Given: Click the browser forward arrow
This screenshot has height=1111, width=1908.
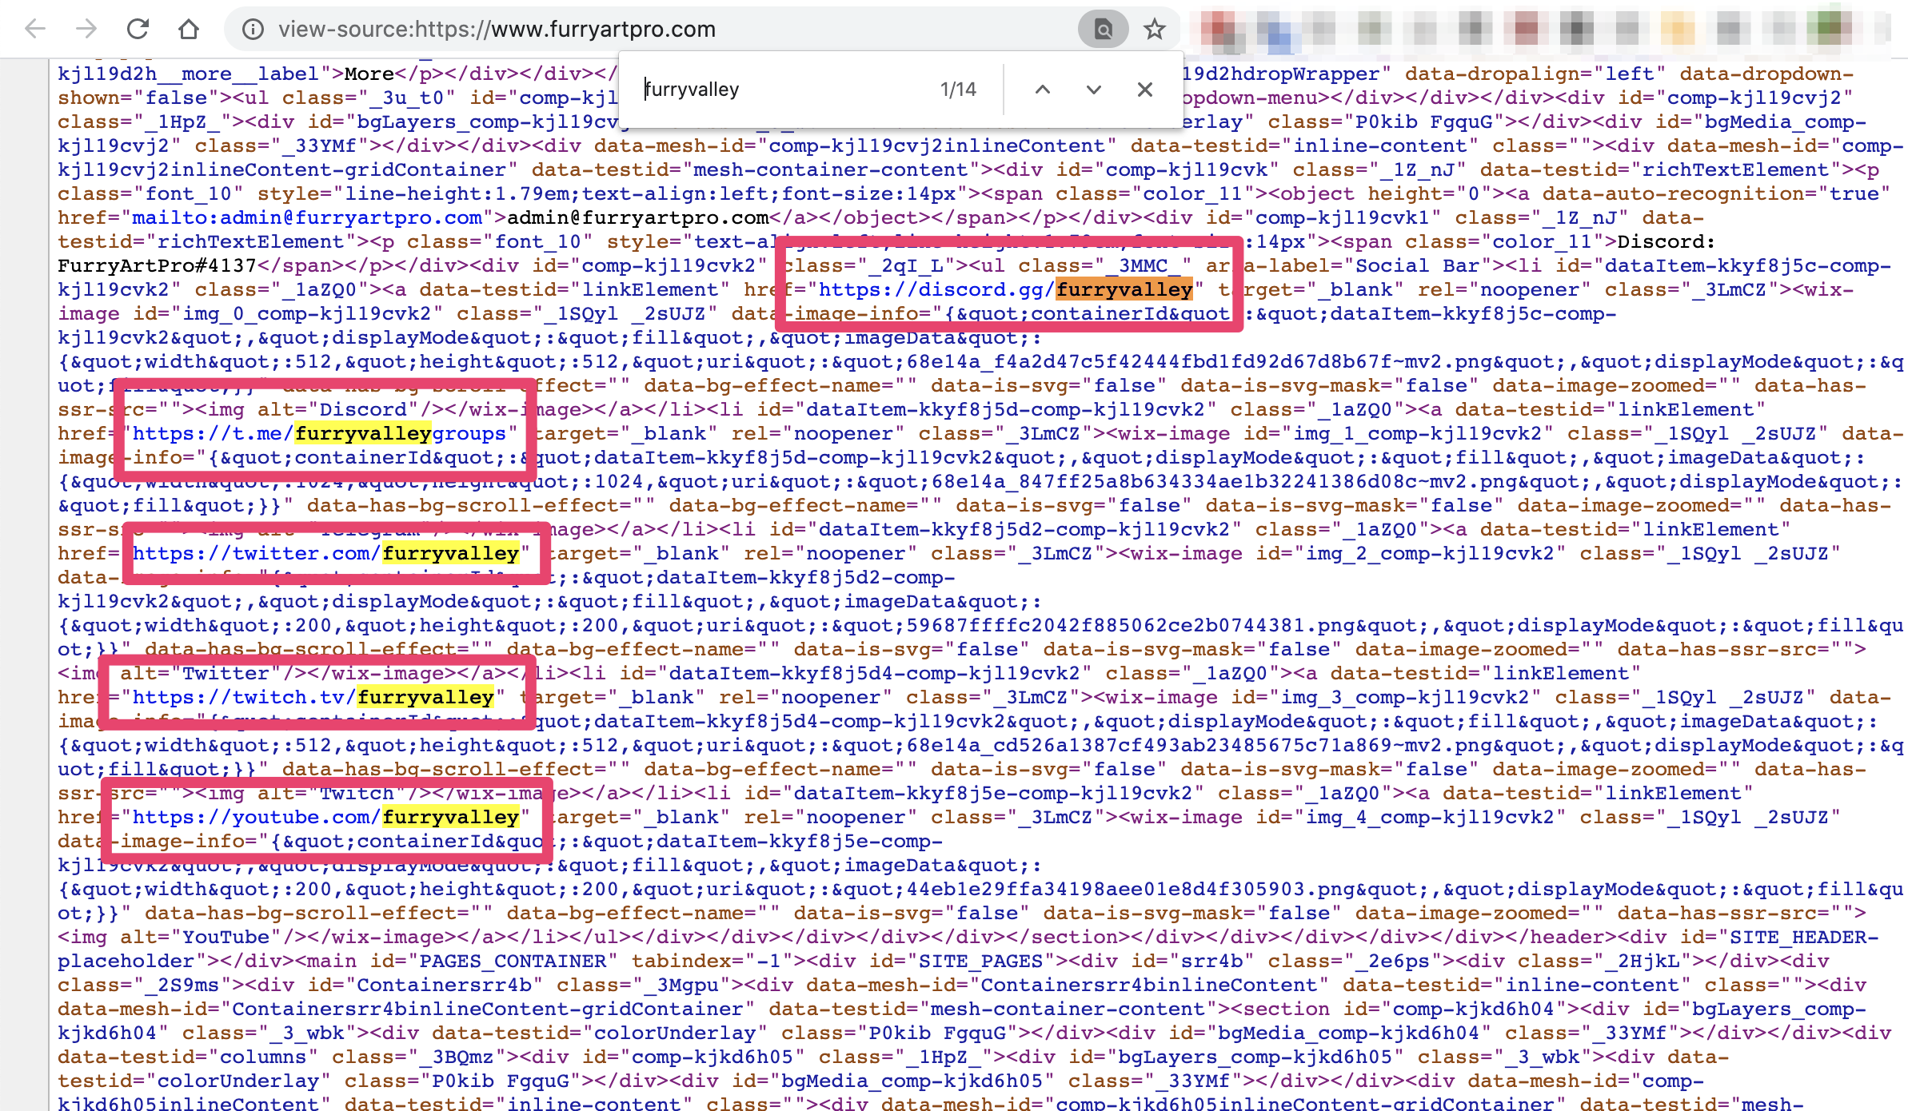Looking at the screenshot, I should [86, 30].
